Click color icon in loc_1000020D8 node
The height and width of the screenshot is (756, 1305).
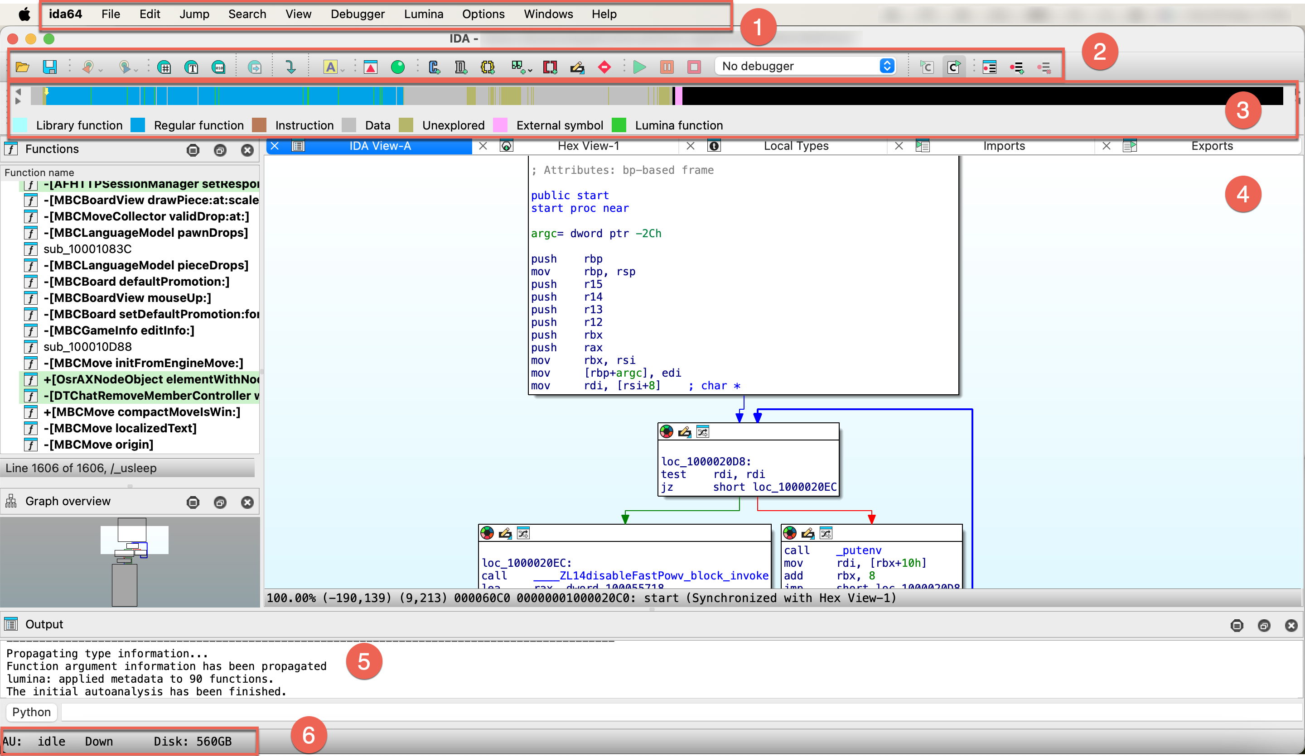tap(667, 431)
